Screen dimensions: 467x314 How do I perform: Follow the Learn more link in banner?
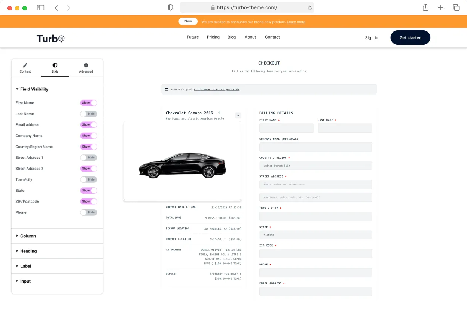296,22
